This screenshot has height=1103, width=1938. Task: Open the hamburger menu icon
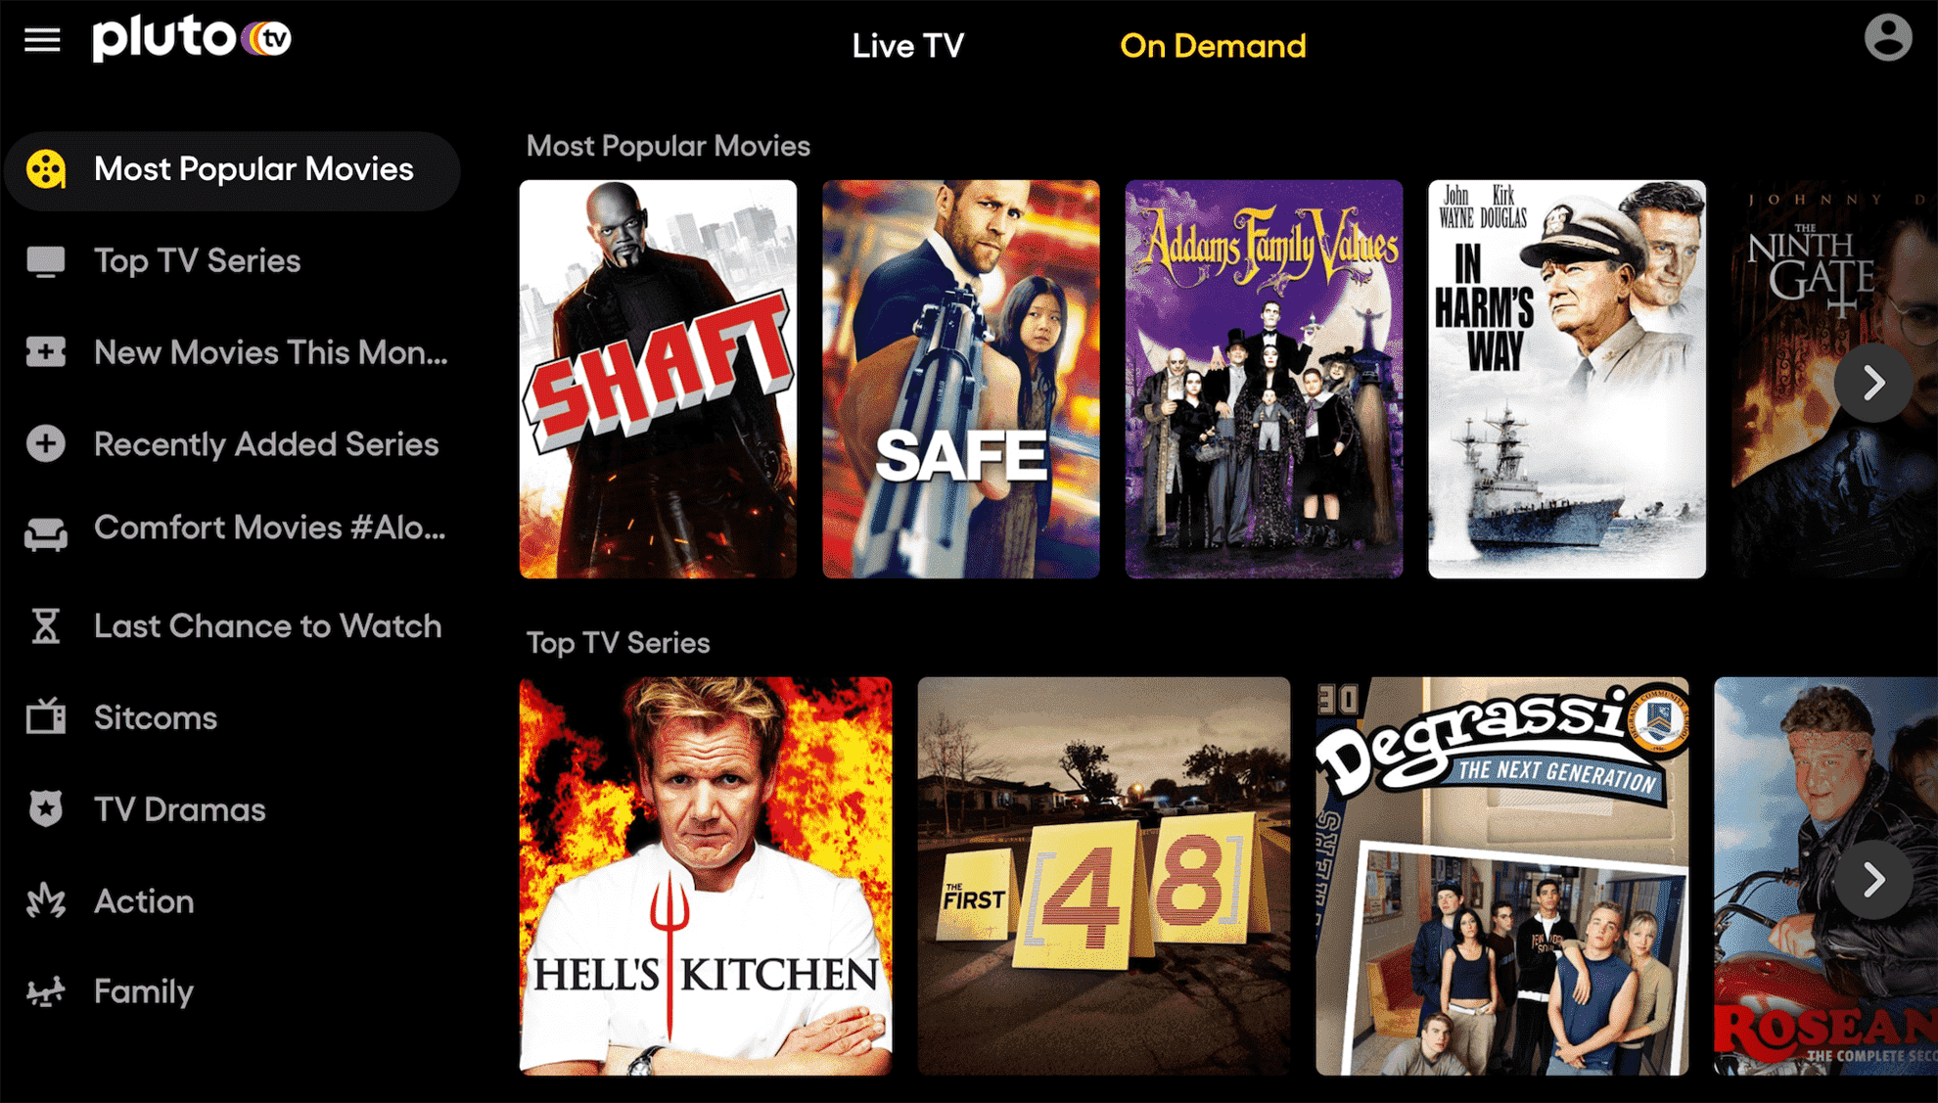click(x=44, y=40)
